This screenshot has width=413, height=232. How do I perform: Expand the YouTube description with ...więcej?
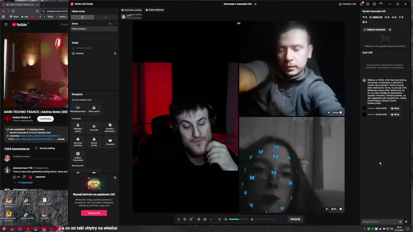(x=60, y=139)
